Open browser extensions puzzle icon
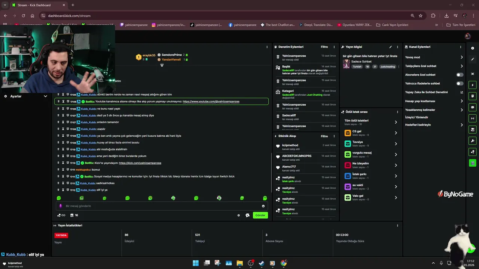Image resolution: width=479 pixels, height=269 pixels. click(433, 16)
